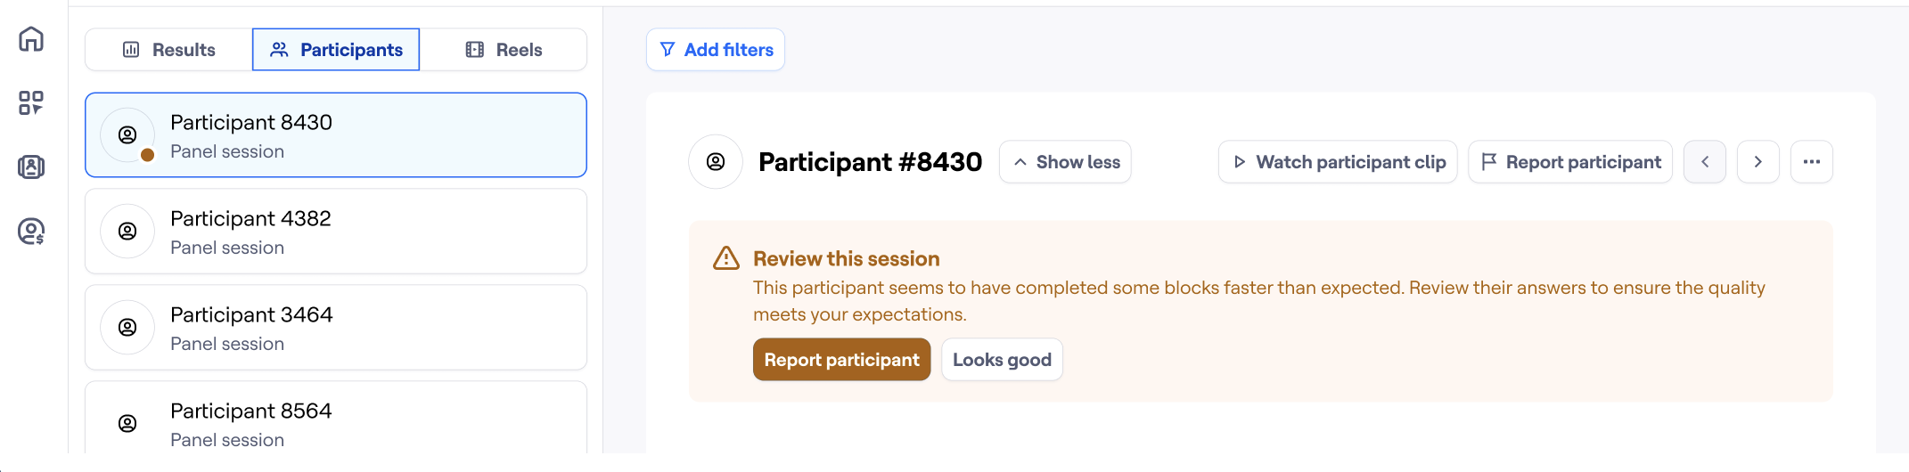Open the panel billing user icon
Image resolution: width=1909 pixels, height=472 pixels.
[x=31, y=232]
